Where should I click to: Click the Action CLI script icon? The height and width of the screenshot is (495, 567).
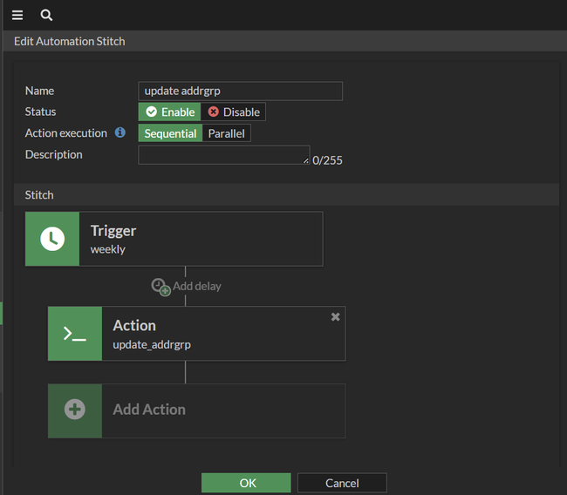pyautogui.click(x=75, y=333)
